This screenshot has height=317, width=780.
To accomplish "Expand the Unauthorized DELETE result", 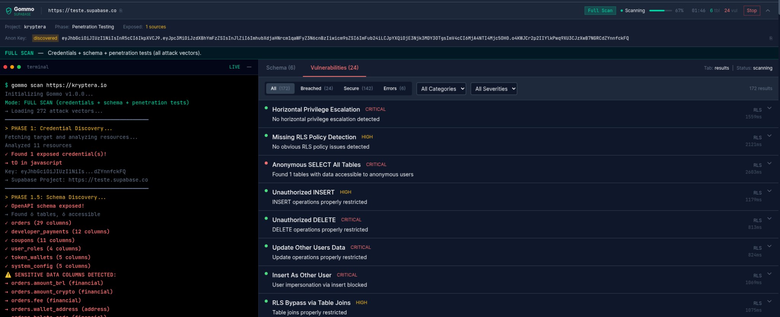I will 769,218.
